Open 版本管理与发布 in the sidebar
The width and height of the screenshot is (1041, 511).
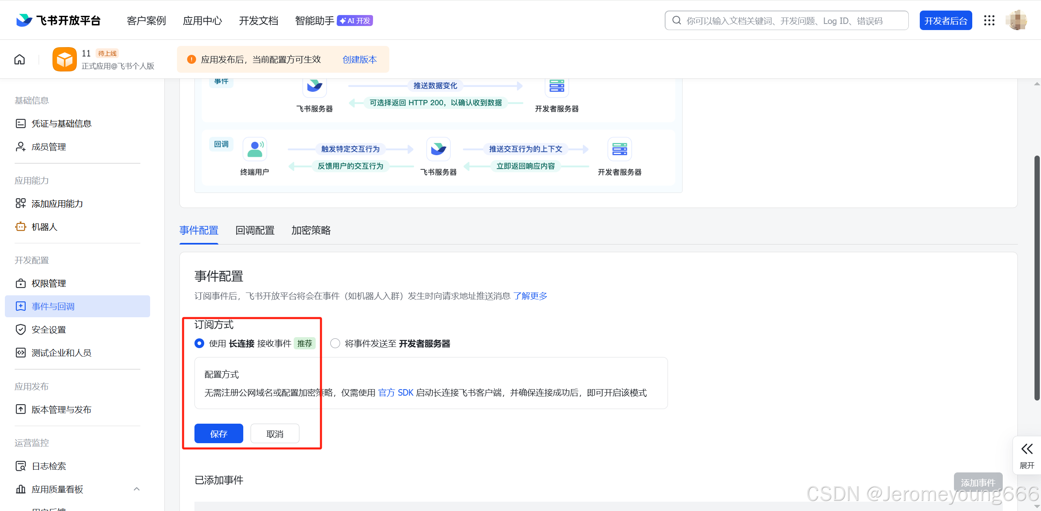click(x=61, y=409)
